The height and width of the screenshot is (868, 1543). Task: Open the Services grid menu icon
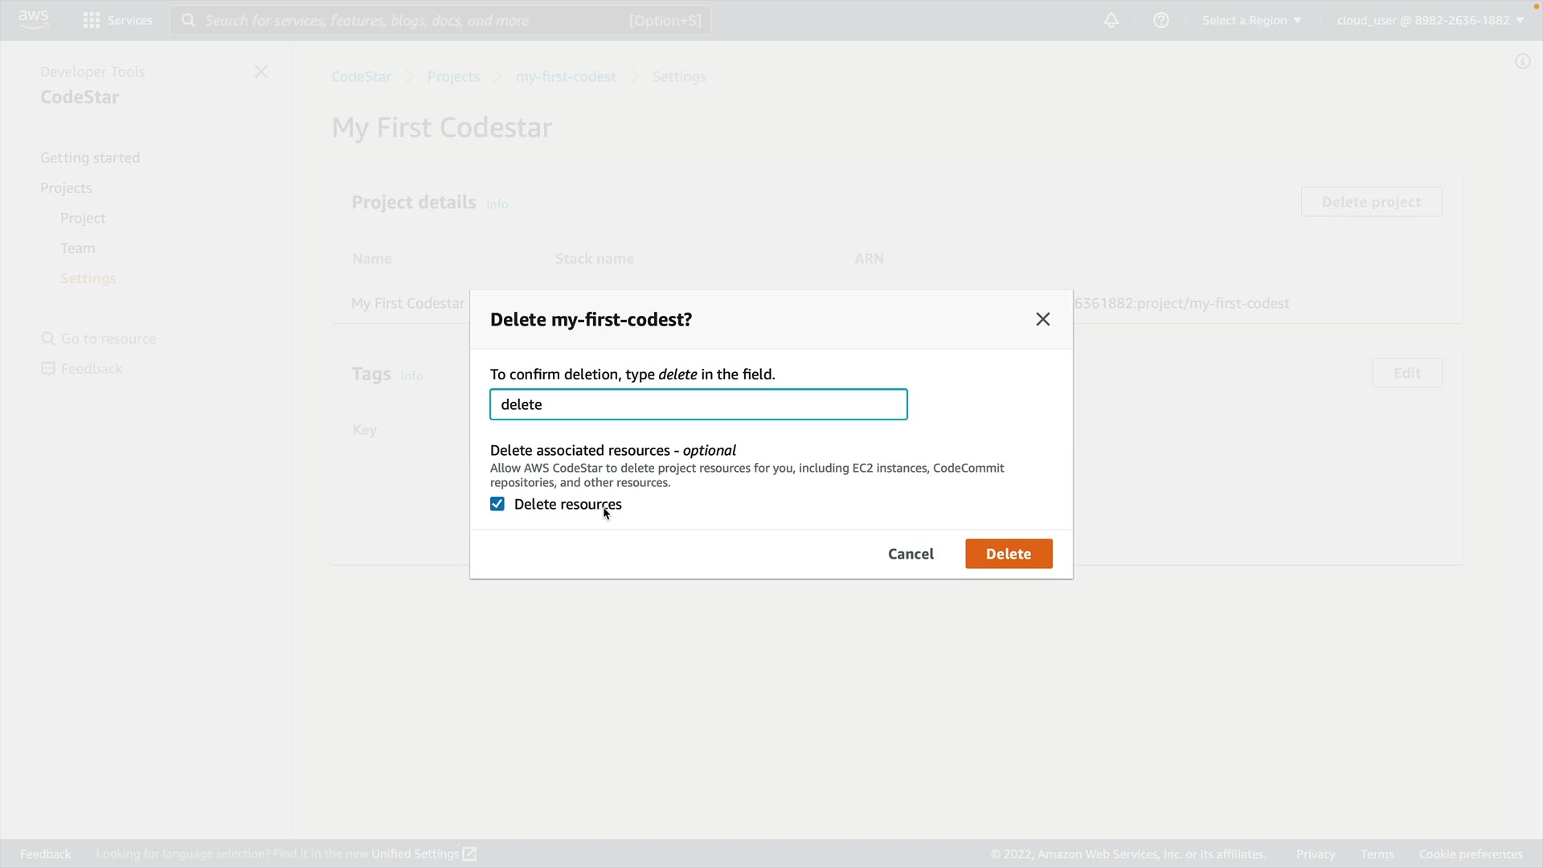click(92, 20)
